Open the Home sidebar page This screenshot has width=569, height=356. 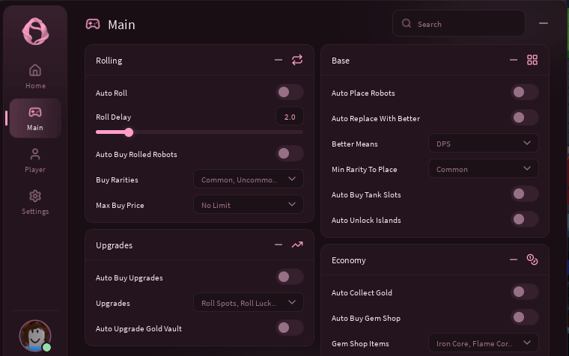(35, 76)
